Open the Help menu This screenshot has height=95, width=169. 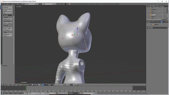point(20,4)
